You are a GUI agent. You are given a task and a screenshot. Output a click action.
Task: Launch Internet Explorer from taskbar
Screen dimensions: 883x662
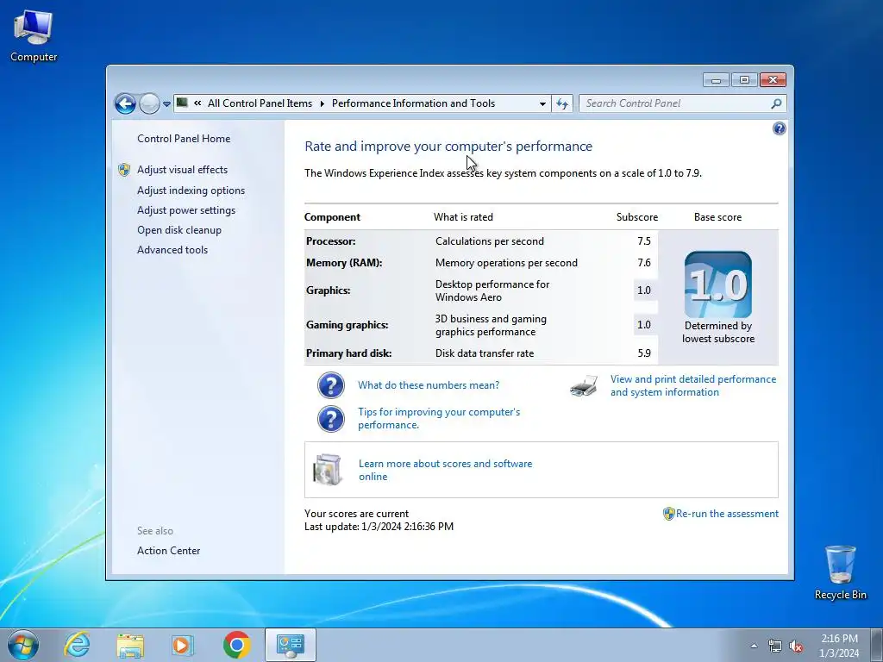(77, 645)
